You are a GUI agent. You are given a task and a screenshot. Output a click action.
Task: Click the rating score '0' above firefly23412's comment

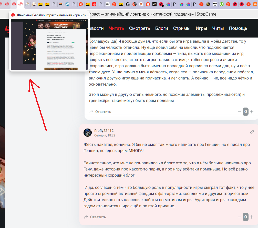click(x=245, y=112)
